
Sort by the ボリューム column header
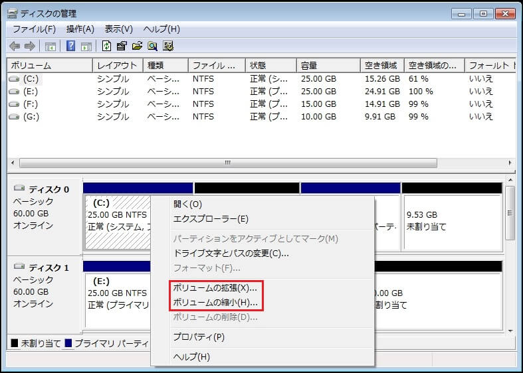[50, 66]
